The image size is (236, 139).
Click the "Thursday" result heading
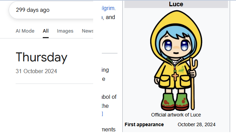click(x=41, y=57)
